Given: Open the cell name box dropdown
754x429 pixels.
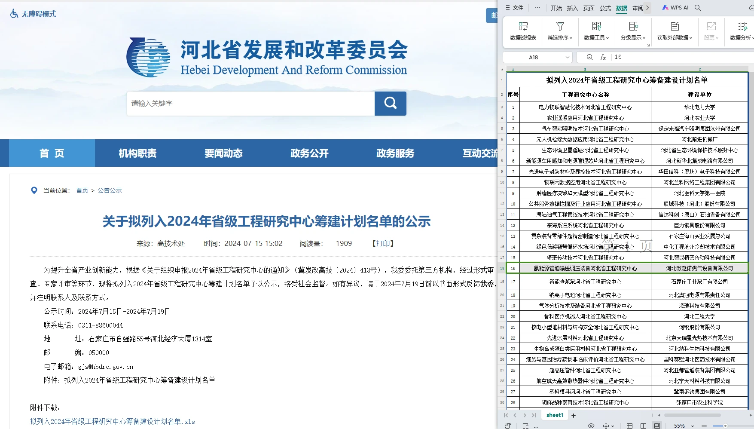Looking at the screenshot, I should pyautogui.click(x=567, y=57).
